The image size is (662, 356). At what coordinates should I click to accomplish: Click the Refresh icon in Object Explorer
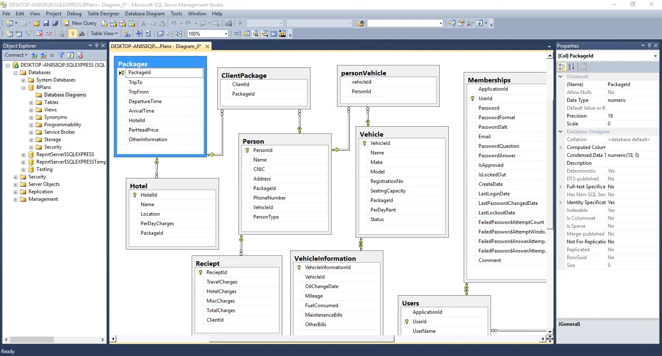[70, 55]
